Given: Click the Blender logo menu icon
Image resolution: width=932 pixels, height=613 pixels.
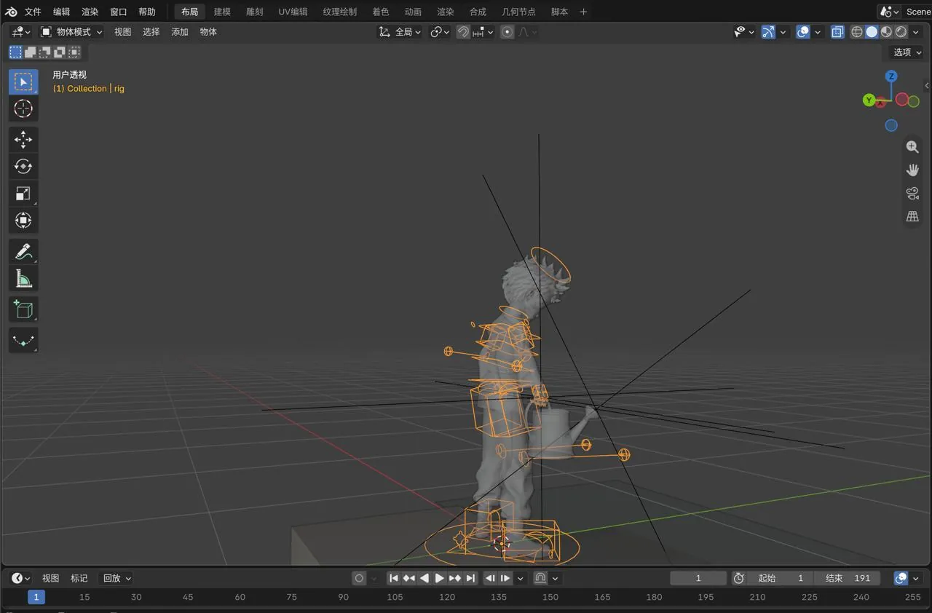Looking at the screenshot, I should coord(12,12).
